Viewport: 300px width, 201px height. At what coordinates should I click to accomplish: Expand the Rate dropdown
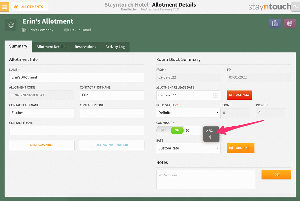(x=188, y=148)
